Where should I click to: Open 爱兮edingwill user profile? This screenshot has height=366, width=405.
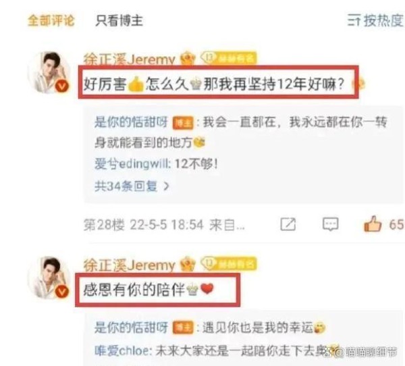click(x=132, y=164)
